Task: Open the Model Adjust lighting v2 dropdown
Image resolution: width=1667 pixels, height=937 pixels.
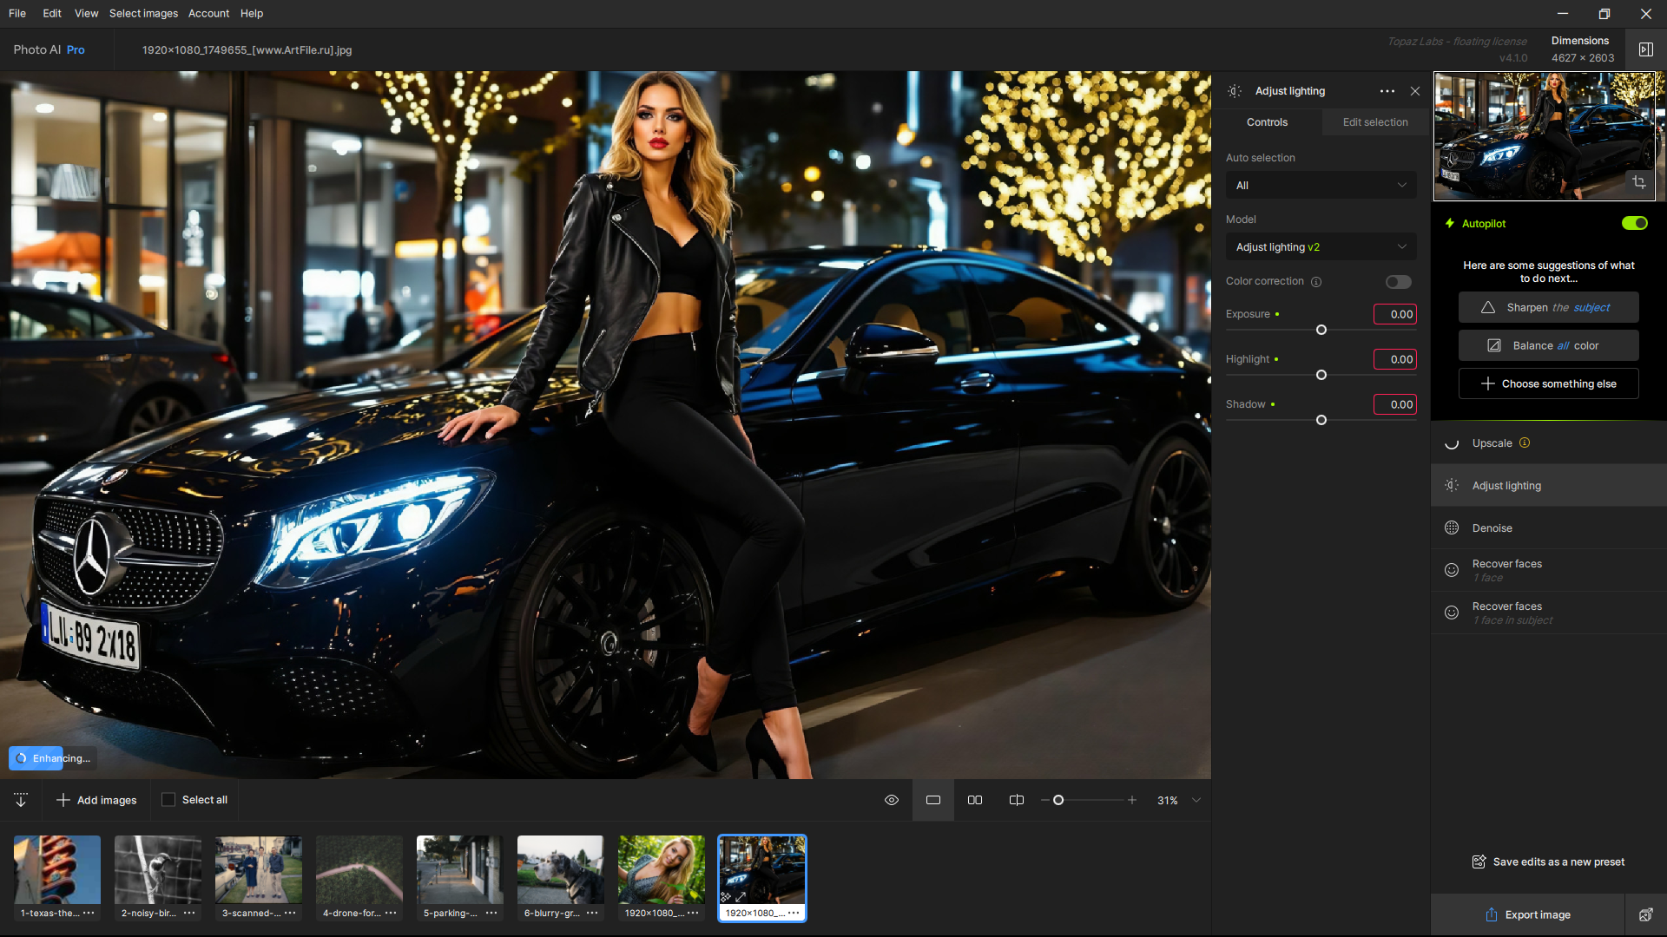Action: [x=1321, y=246]
